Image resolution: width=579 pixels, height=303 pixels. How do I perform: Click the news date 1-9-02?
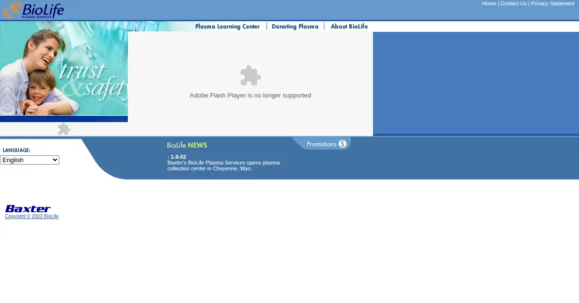(x=178, y=157)
